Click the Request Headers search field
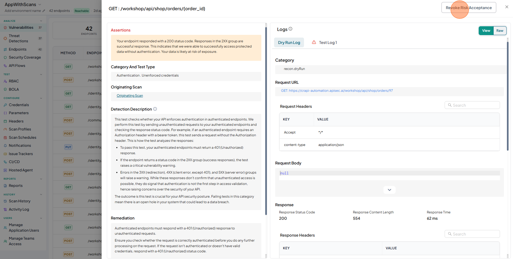The width and height of the screenshot is (513, 259). coord(472,105)
